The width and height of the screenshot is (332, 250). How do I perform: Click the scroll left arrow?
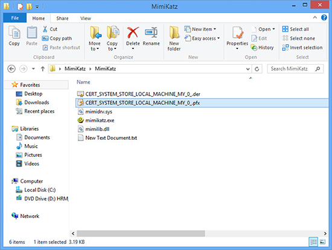(73, 234)
